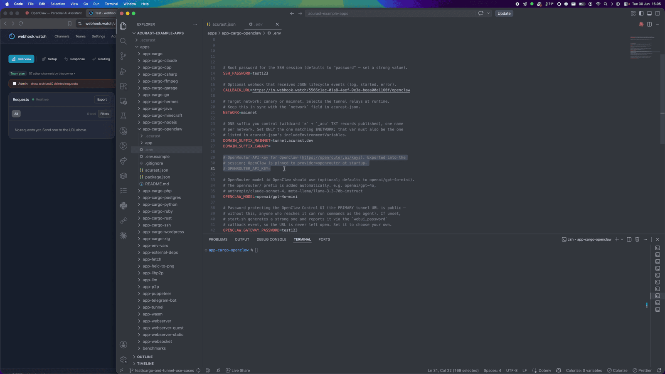Click the Update button in title bar
Viewport: 665px width, 374px height.
(x=504, y=13)
